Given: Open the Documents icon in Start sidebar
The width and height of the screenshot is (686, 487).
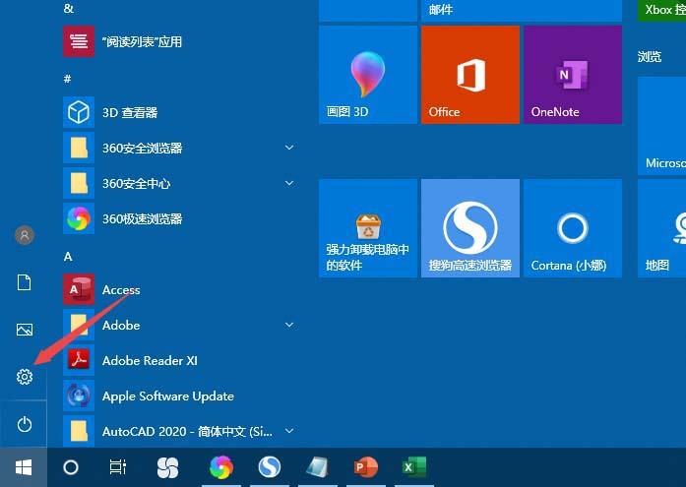Looking at the screenshot, I should pyautogui.click(x=24, y=282).
